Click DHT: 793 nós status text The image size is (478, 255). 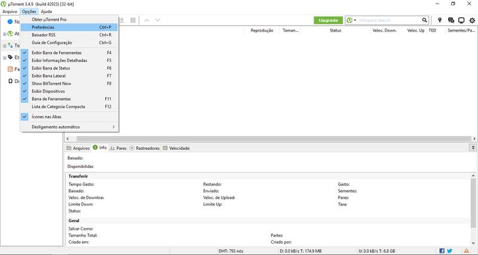point(231,251)
